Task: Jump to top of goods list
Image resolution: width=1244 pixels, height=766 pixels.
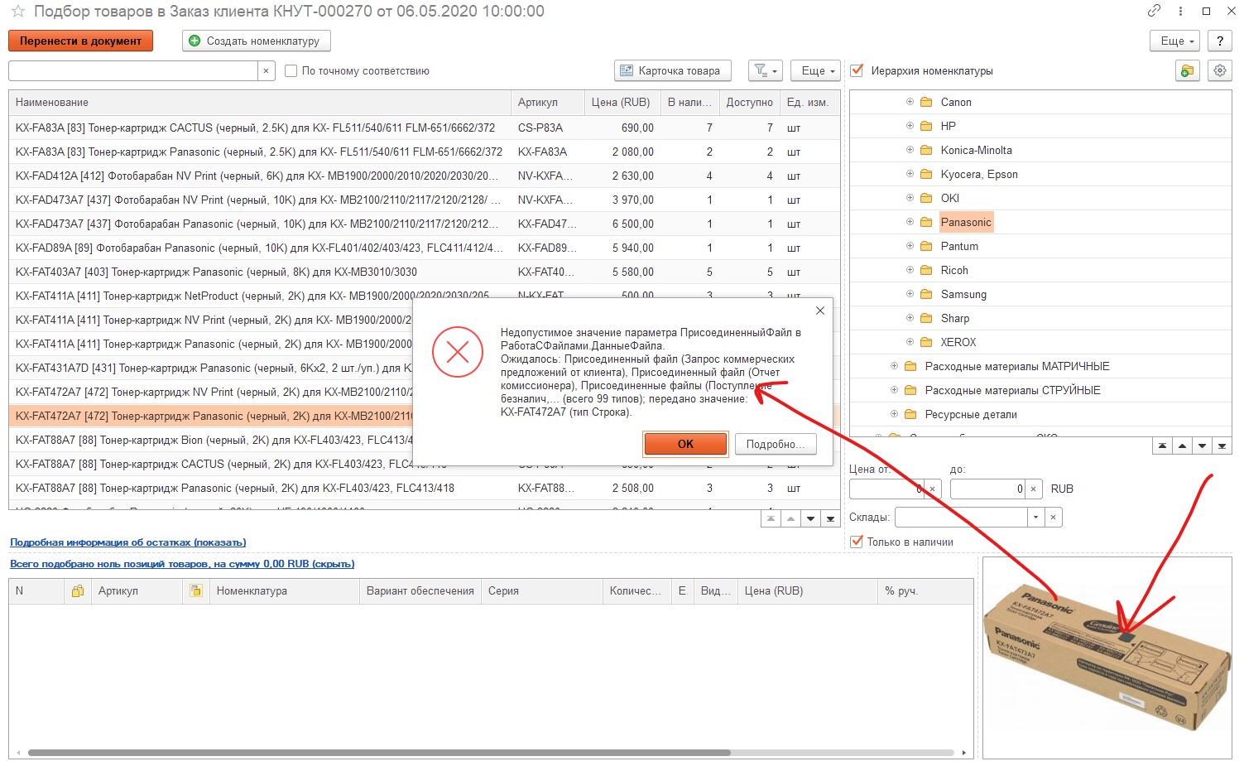Action: click(771, 519)
